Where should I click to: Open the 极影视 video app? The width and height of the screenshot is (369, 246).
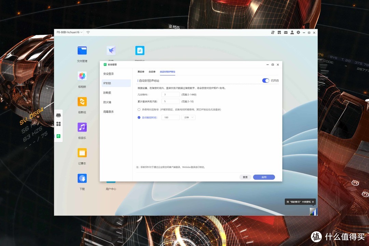click(x=82, y=102)
